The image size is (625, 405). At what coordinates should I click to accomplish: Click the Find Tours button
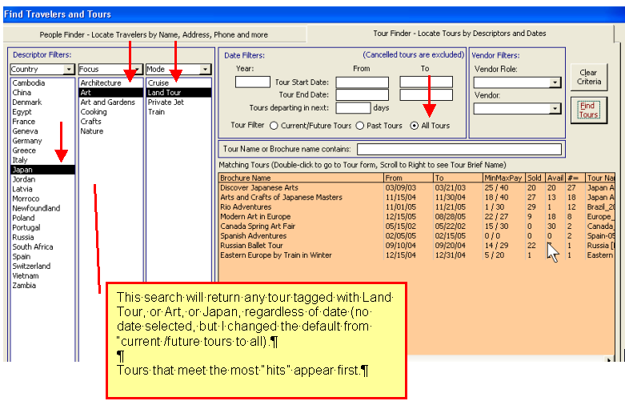[587, 110]
